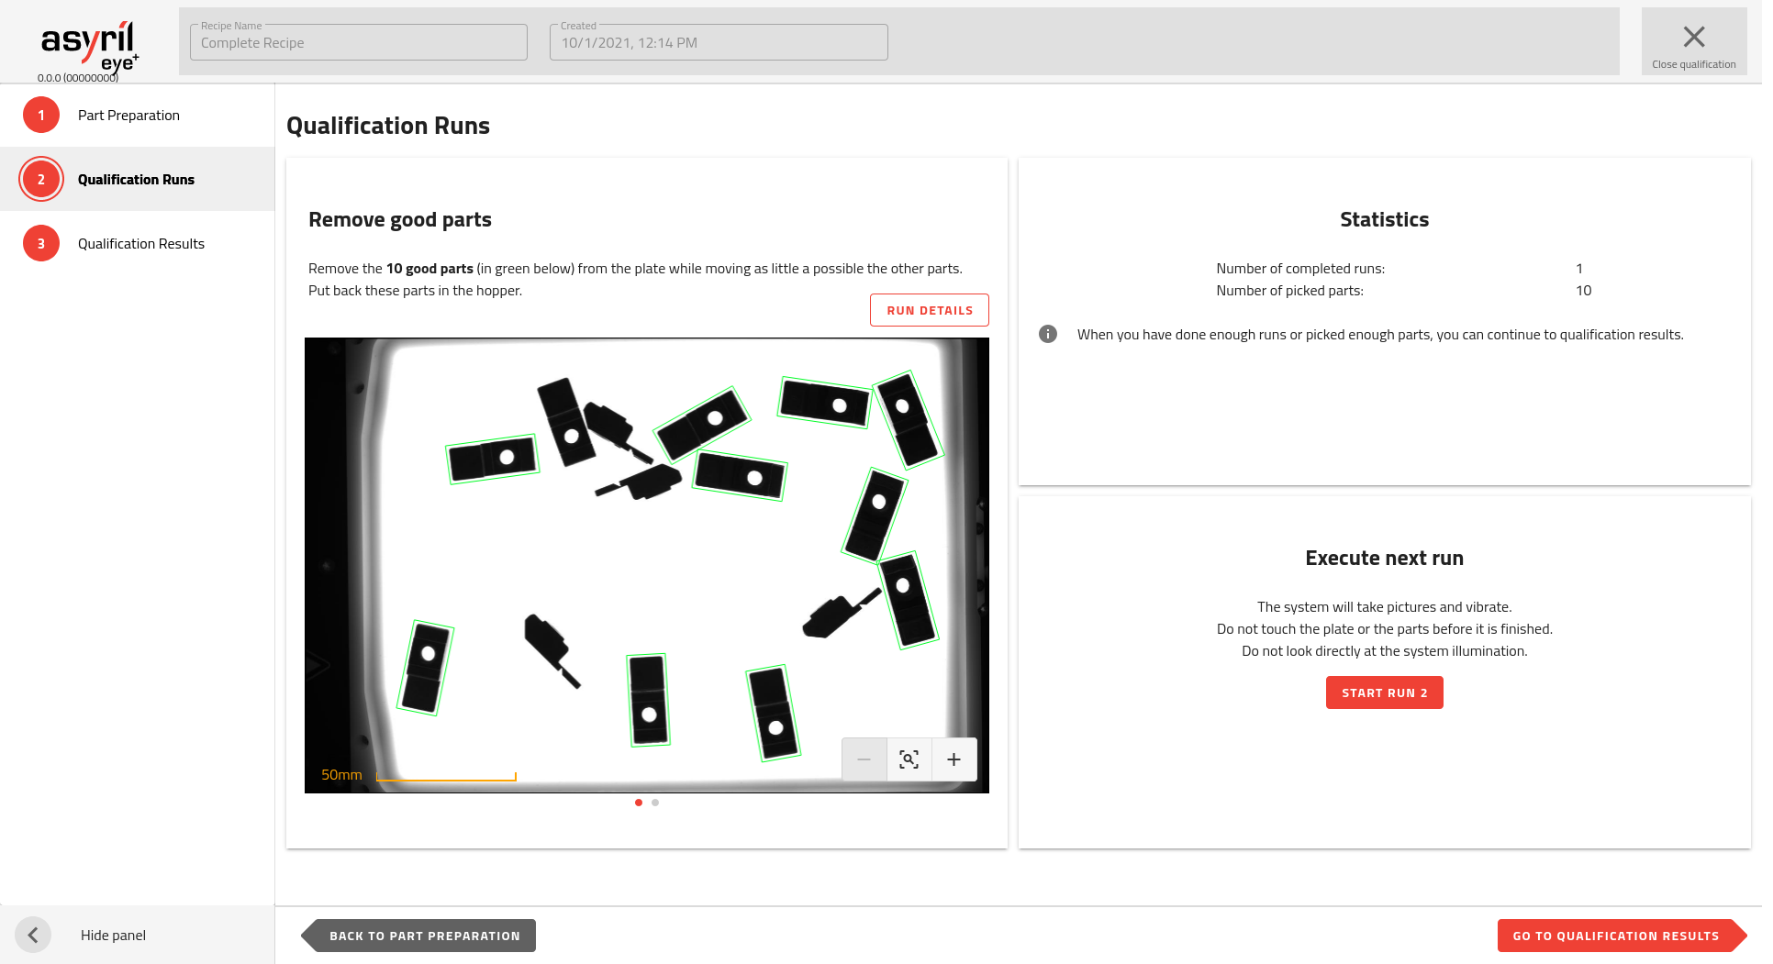Click the asyril eye+ logo
The height and width of the screenshot is (964, 1773).
click(x=89, y=46)
